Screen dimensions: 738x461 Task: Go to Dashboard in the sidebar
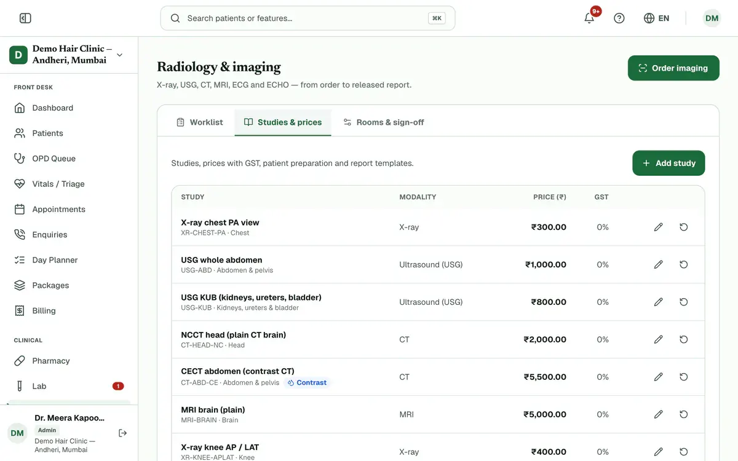coord(69,108)
